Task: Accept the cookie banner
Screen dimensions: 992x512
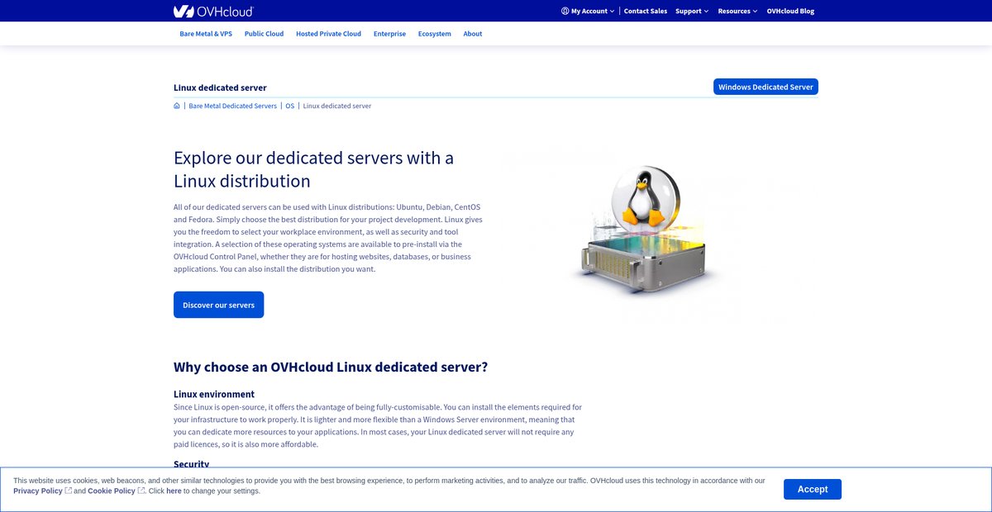Action: tap(813, 489)
